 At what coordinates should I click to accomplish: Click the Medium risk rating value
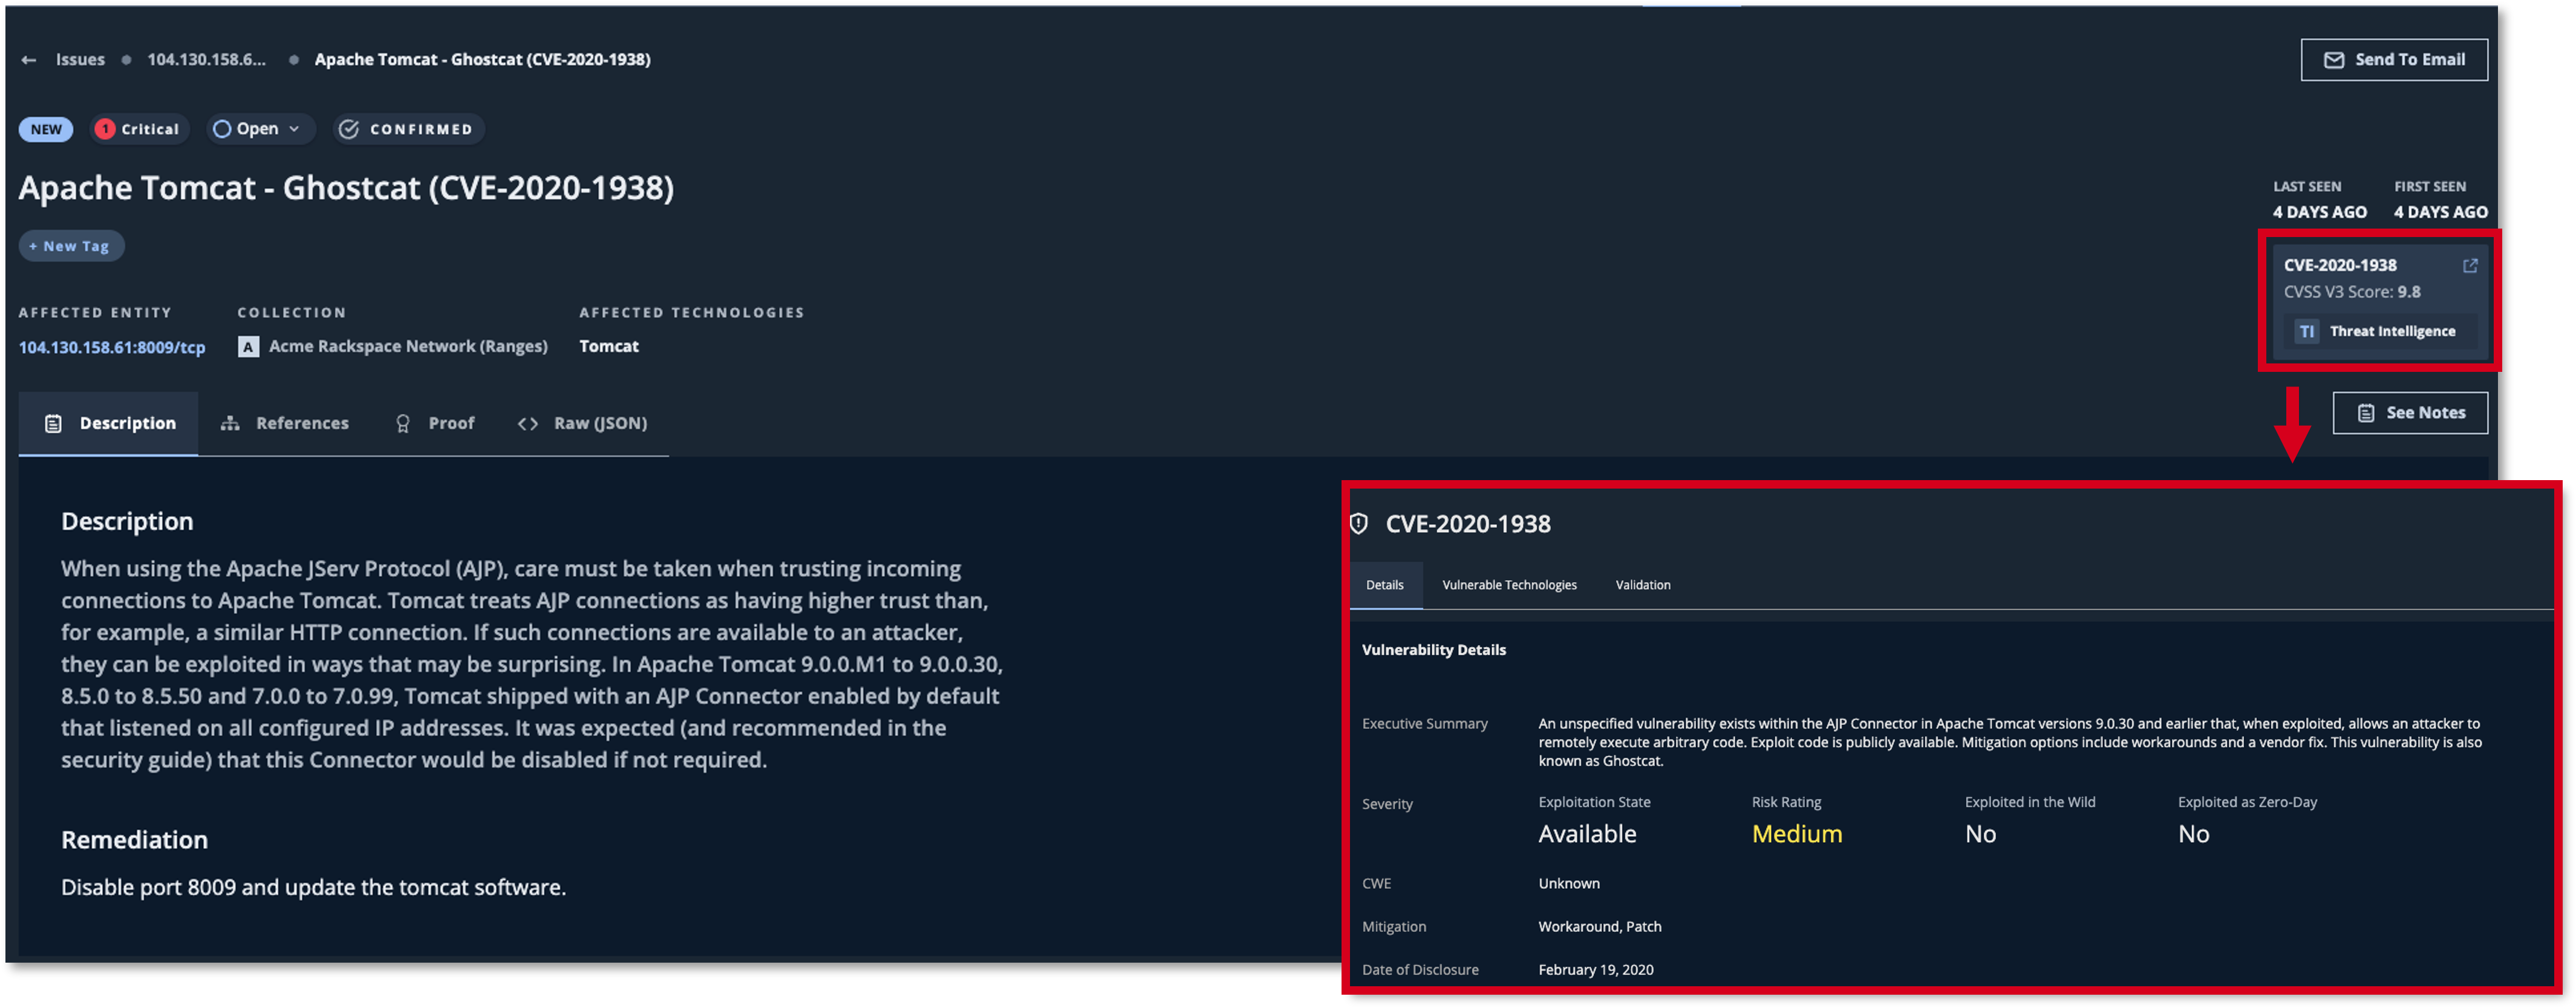pyautogui.click(x=1797, y=834)
